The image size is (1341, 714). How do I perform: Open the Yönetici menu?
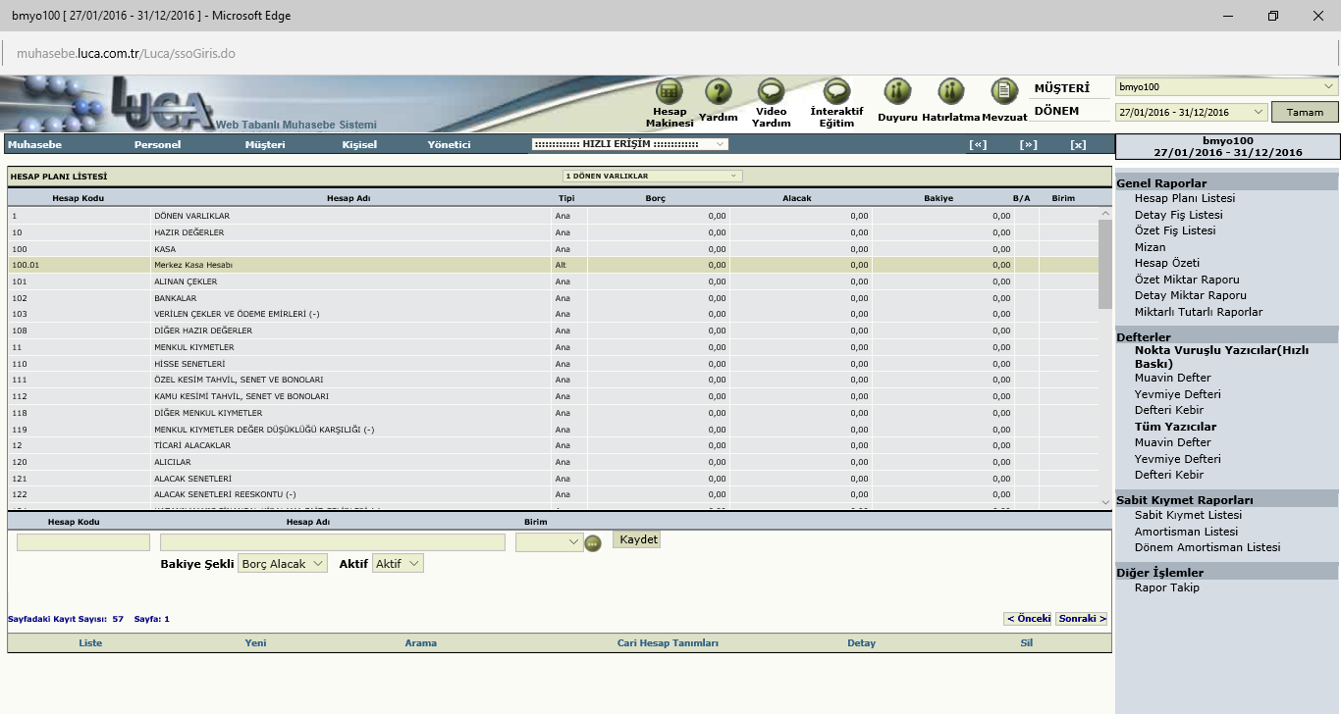449,144
